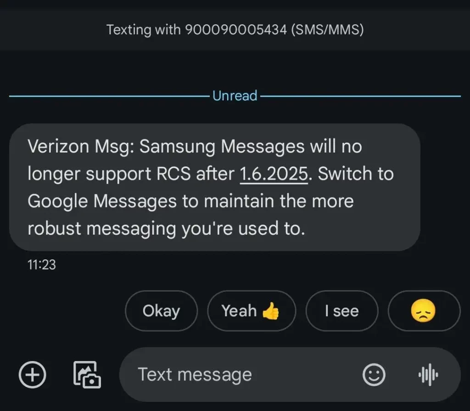The width and height of the screenshot is (470, 411).
Task: Tap the number 900090005434 in header
Action: click(x=236, y=30)
